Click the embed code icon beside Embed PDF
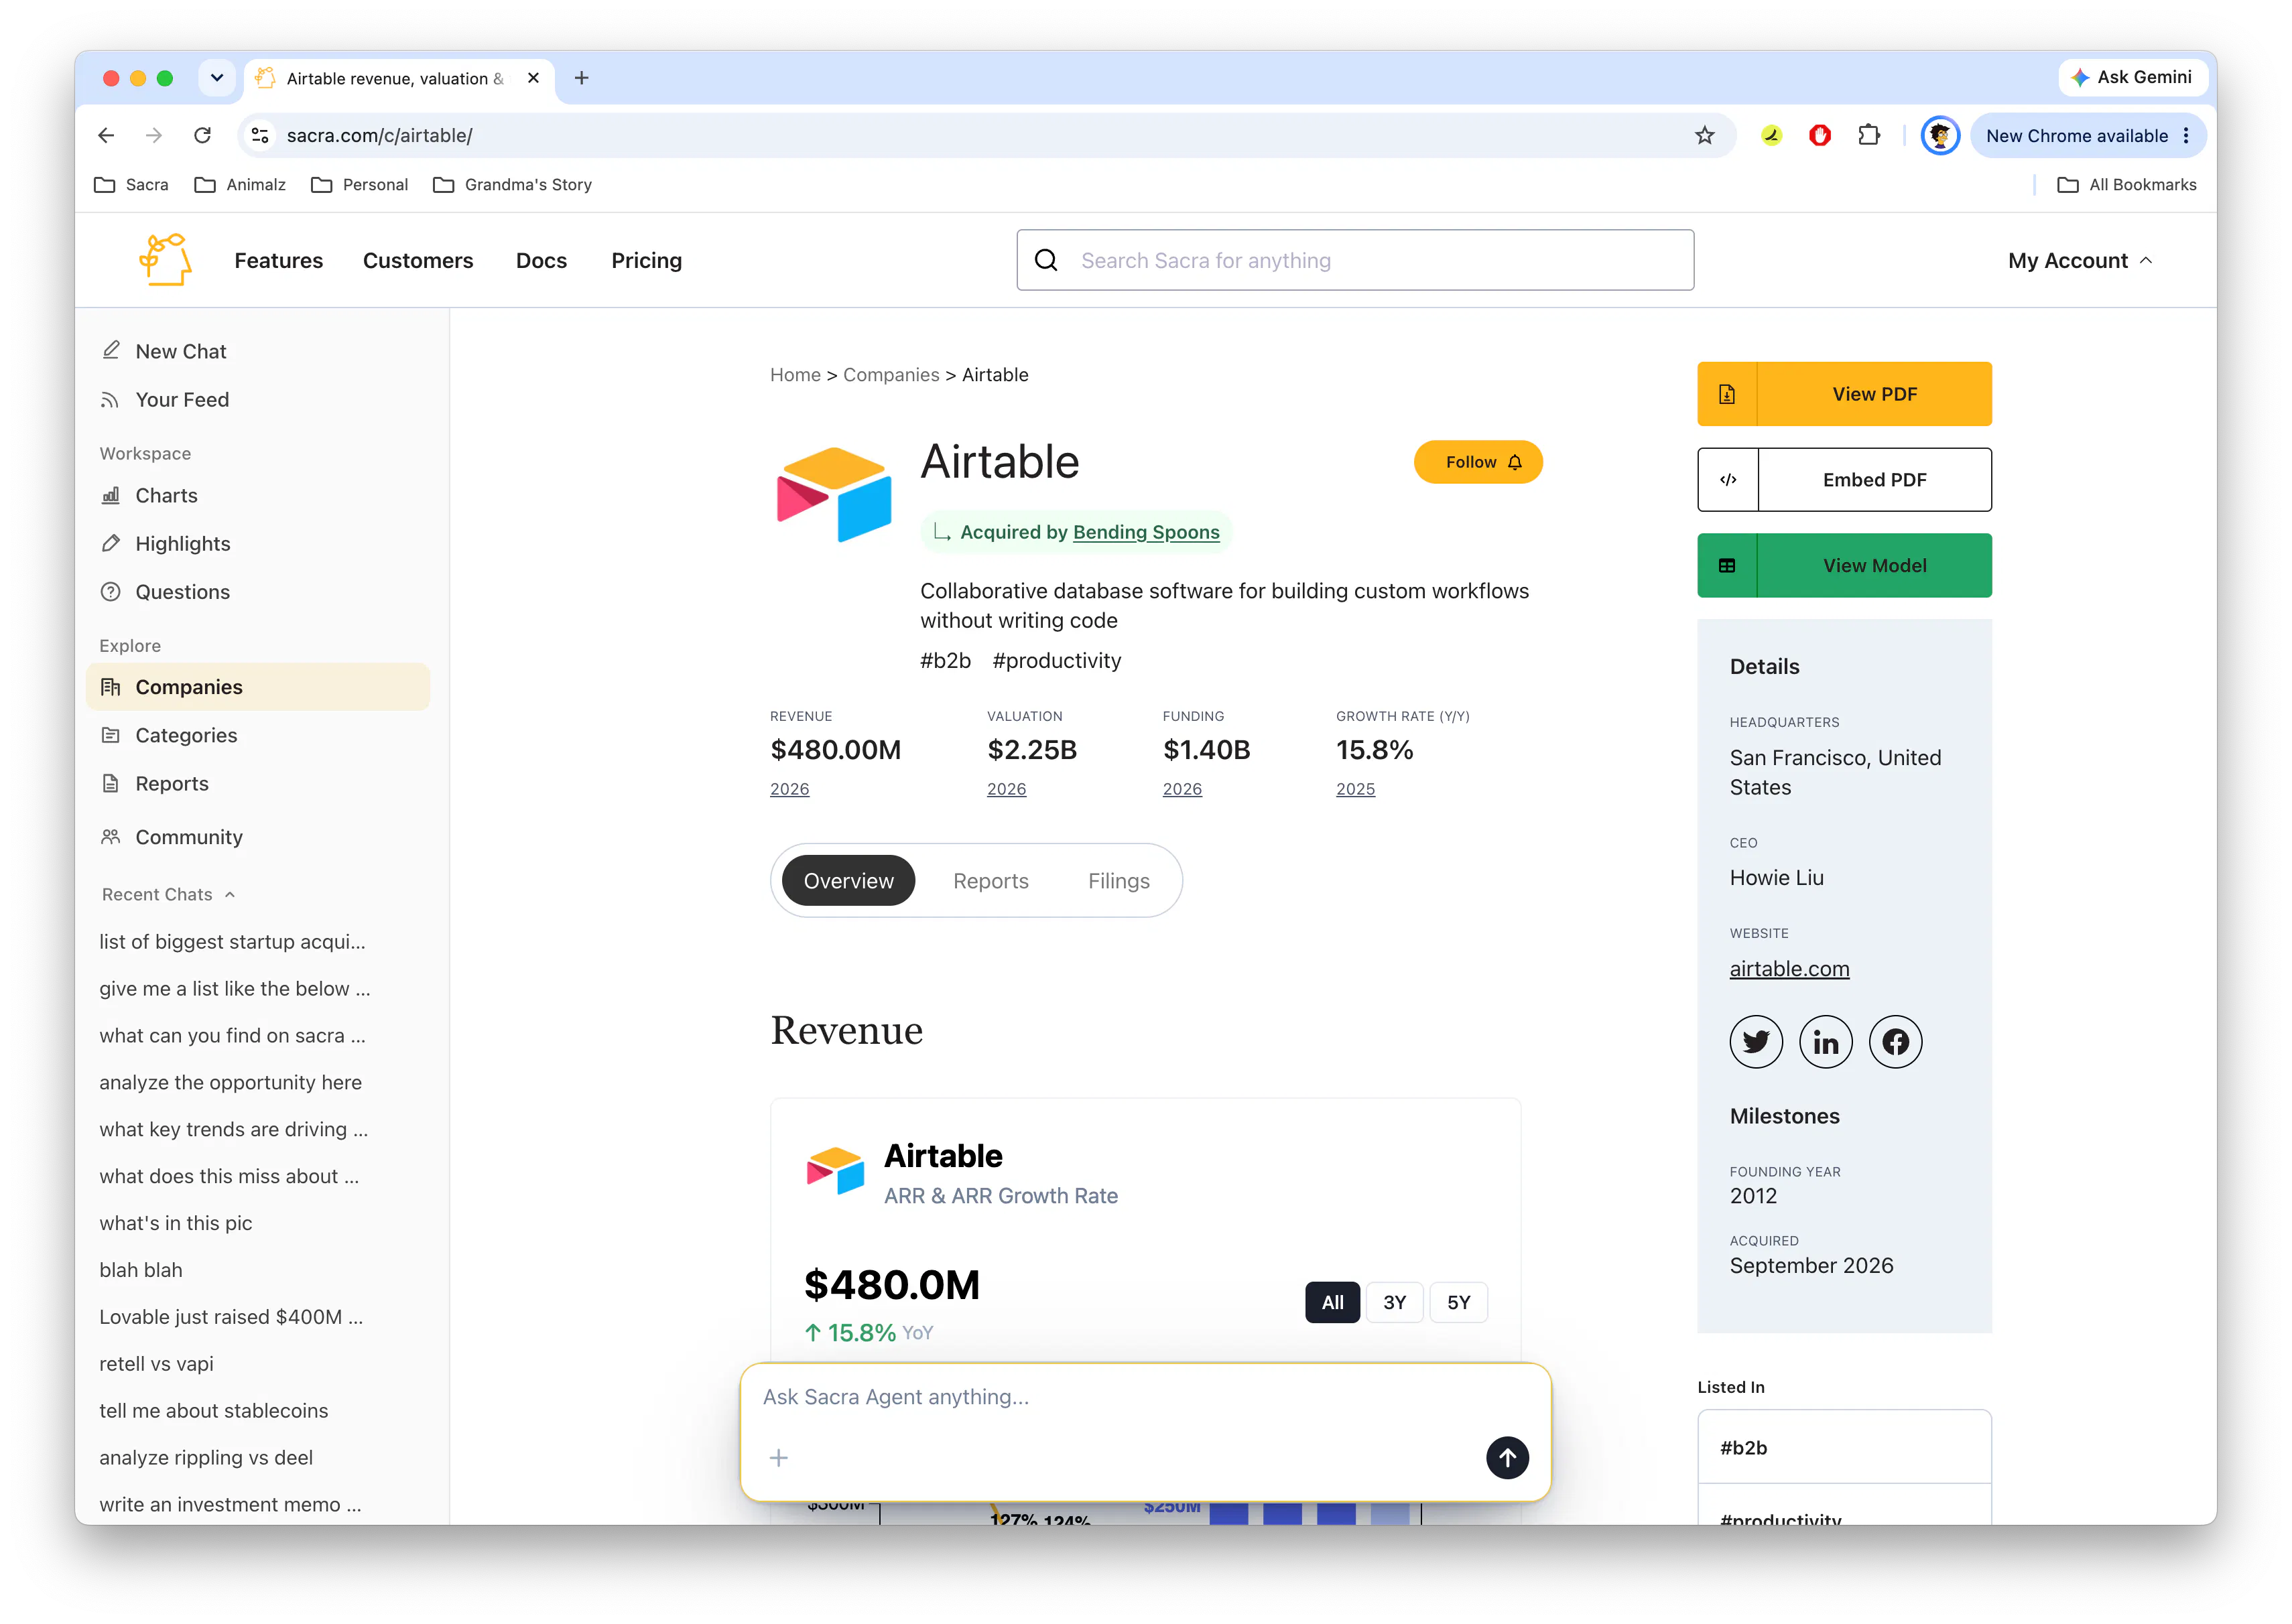2292x1624 pixels. 1728,480
